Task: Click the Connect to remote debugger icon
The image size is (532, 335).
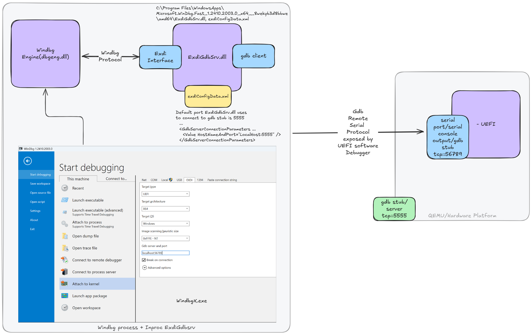Action: click(65, 260)
